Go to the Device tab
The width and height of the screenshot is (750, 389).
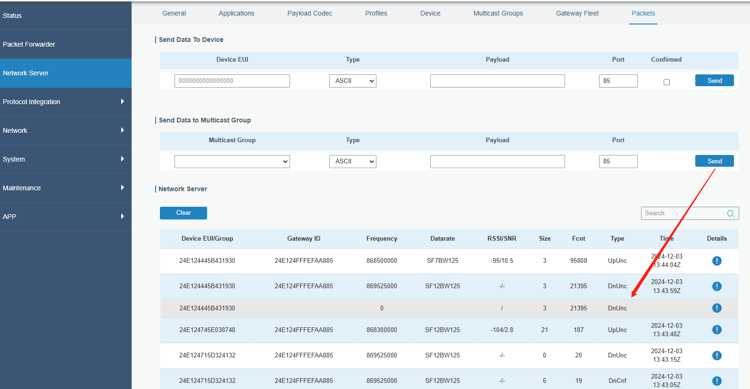pyautogui.click(x=430, y=13)
